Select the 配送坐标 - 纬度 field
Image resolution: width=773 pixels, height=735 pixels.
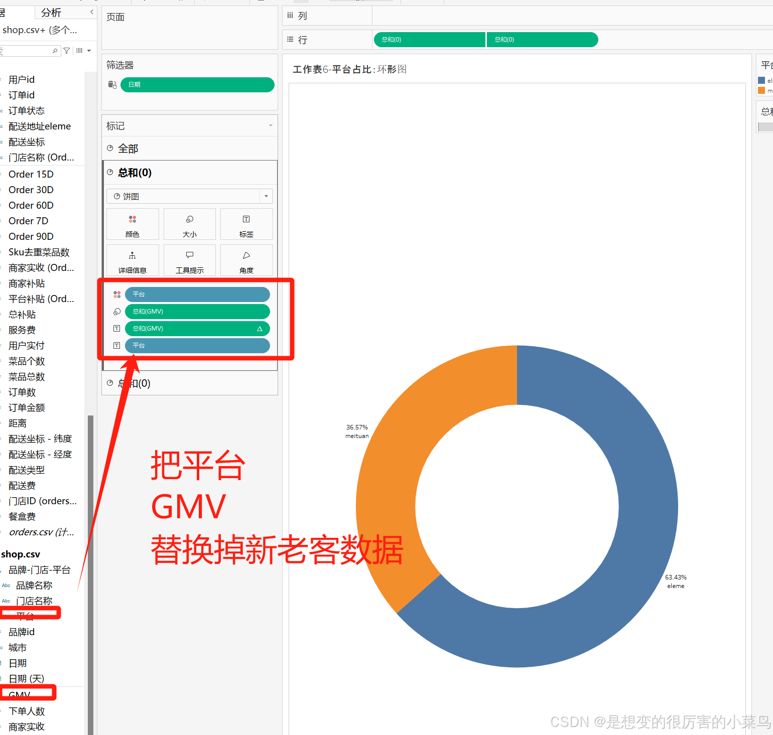click(40, 439)
